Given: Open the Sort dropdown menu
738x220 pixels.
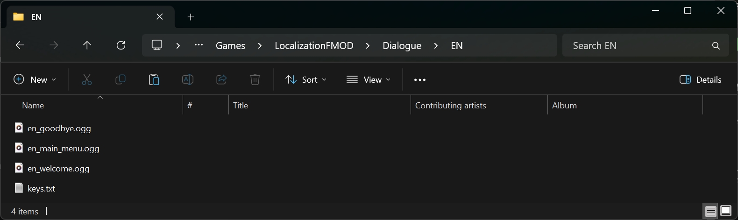Looking at the screenshot, I should [306, 79].
